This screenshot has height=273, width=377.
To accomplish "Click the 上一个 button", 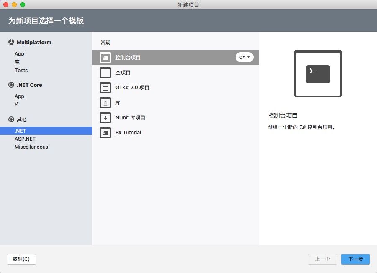I will pos(323,259).
